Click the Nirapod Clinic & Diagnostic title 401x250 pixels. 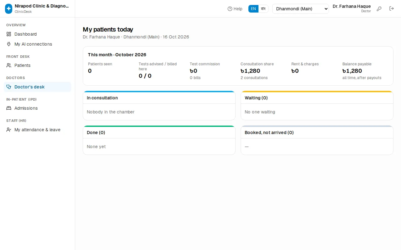click(42, 6)
